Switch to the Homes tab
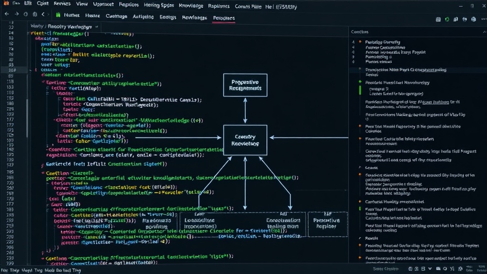This screenshot has width=487, height=274. pos(71,15)
